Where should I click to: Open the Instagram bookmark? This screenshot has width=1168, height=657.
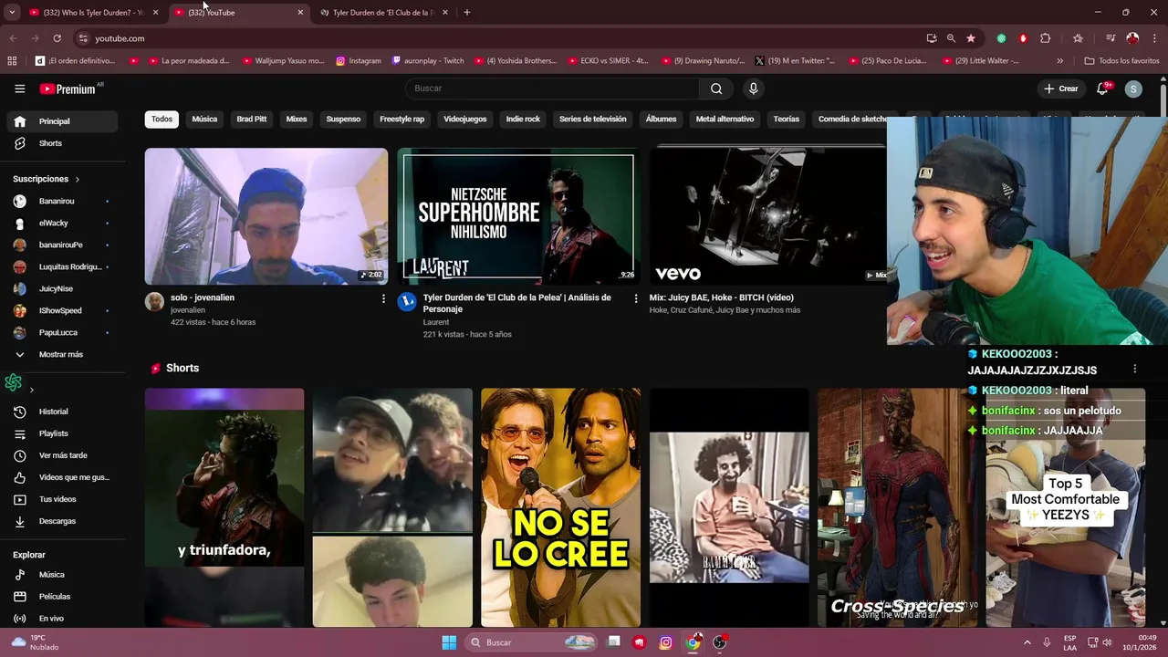359,61
